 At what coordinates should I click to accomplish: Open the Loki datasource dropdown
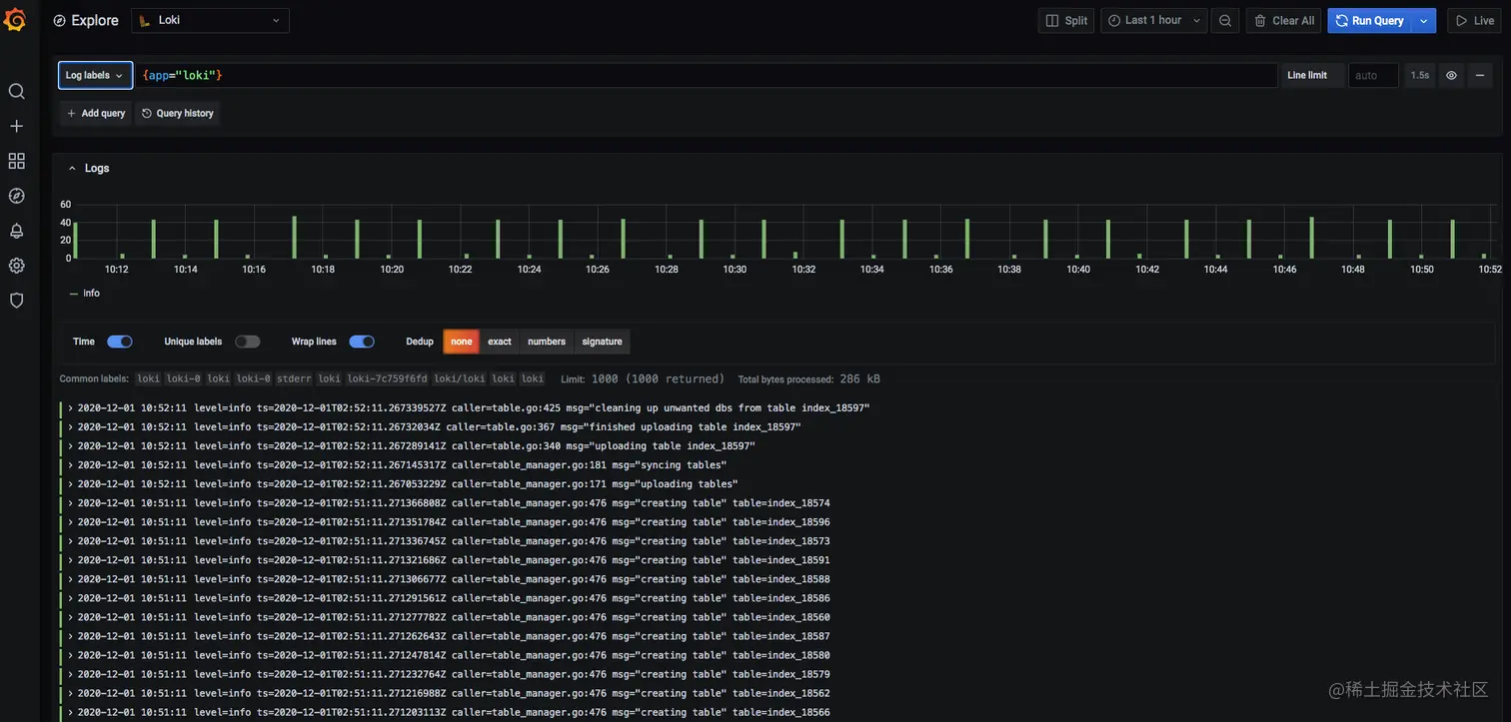pyautogui.click(x=211, y=20)
